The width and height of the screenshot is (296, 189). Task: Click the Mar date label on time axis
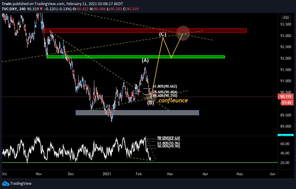point(170,174)
